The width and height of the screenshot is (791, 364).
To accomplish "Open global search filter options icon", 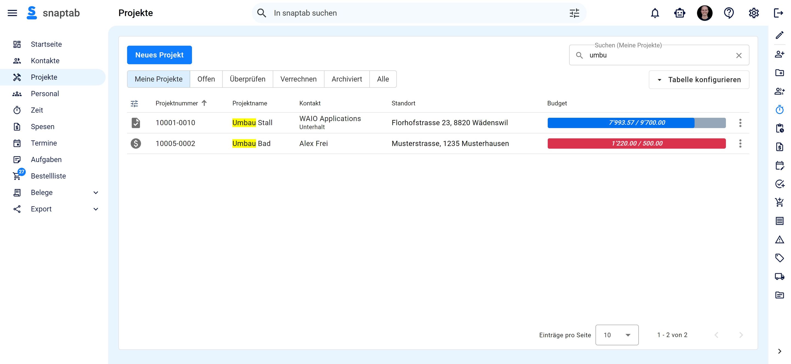I will click(574, 13).
